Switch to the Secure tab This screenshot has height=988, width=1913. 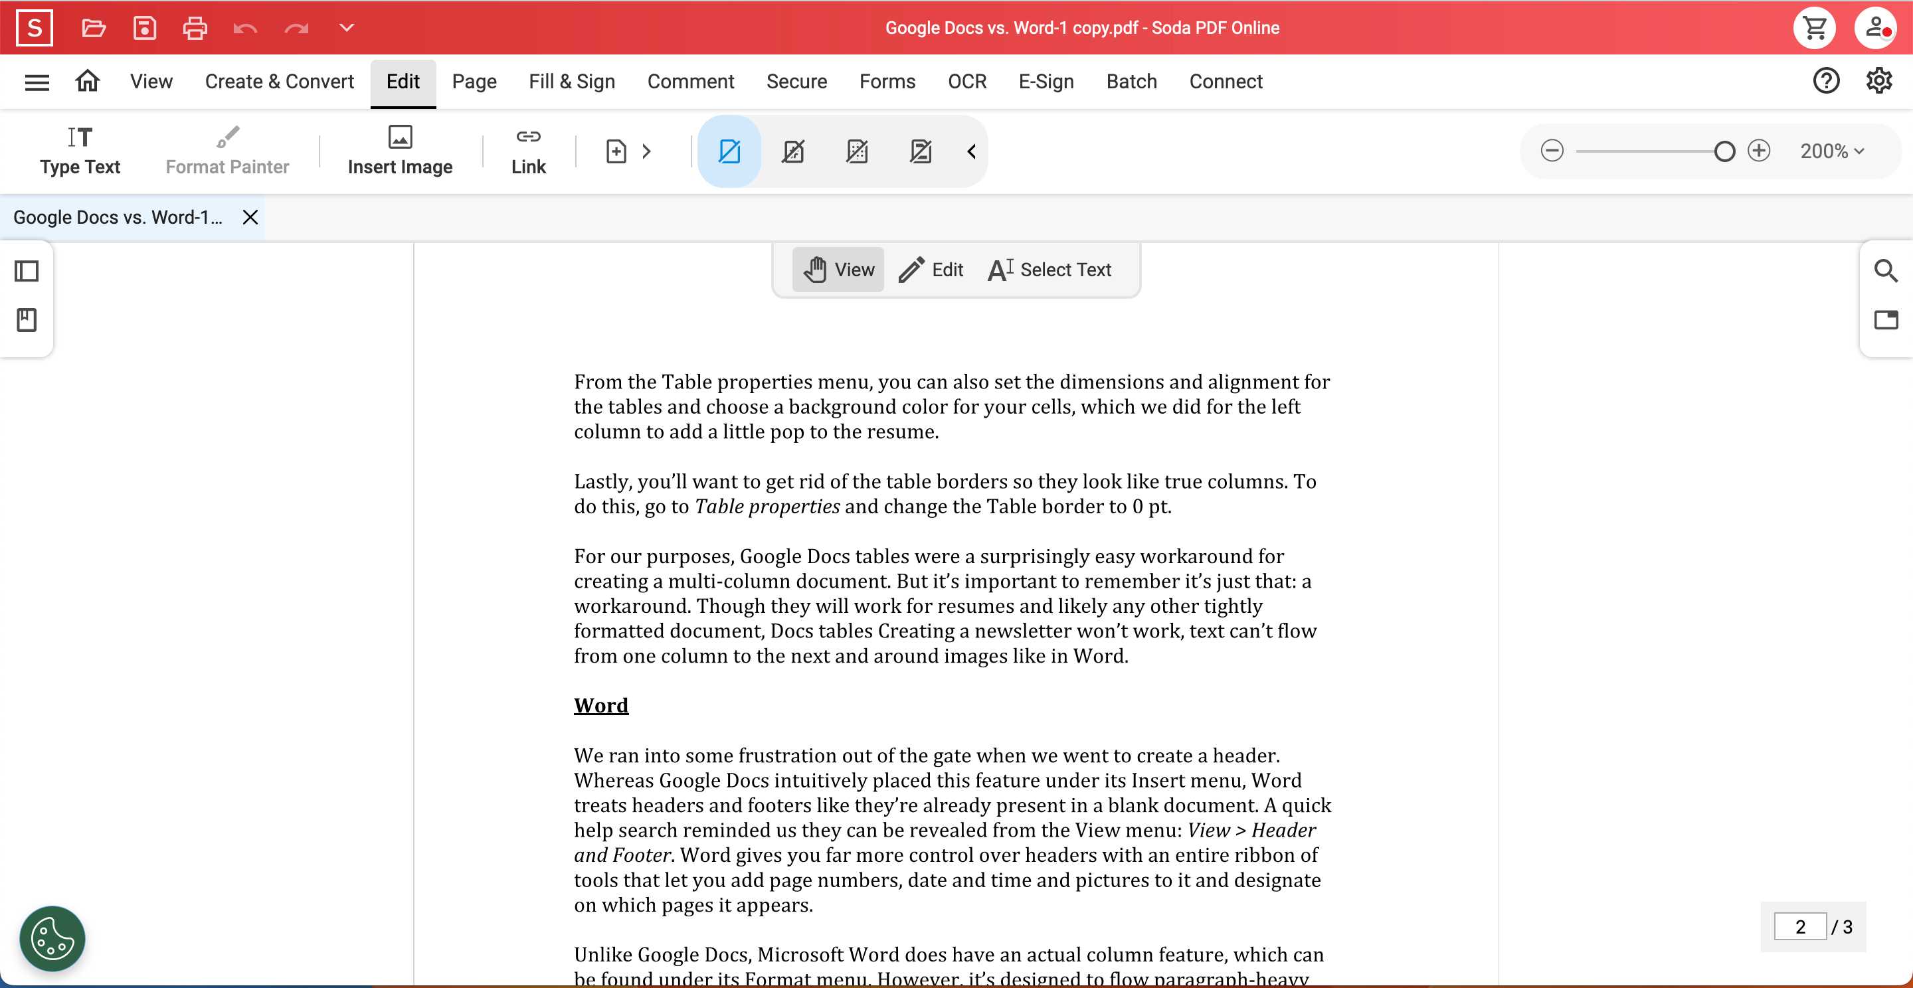[x=797, y=82]
